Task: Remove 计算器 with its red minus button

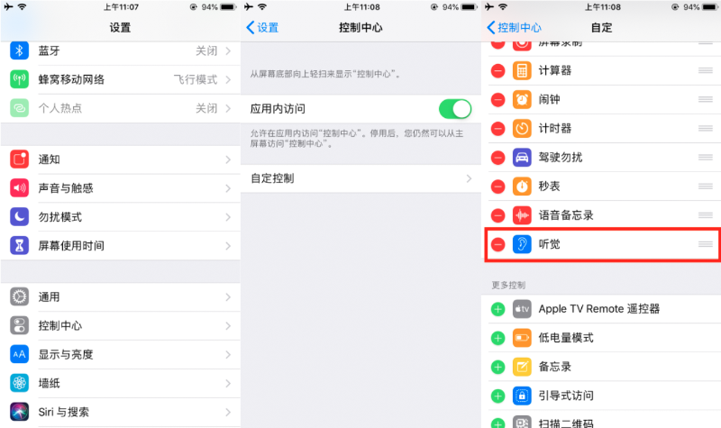Action: pos(498,71)
